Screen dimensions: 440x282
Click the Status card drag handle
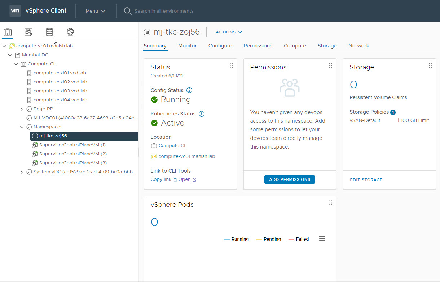[x=231, y=65]
